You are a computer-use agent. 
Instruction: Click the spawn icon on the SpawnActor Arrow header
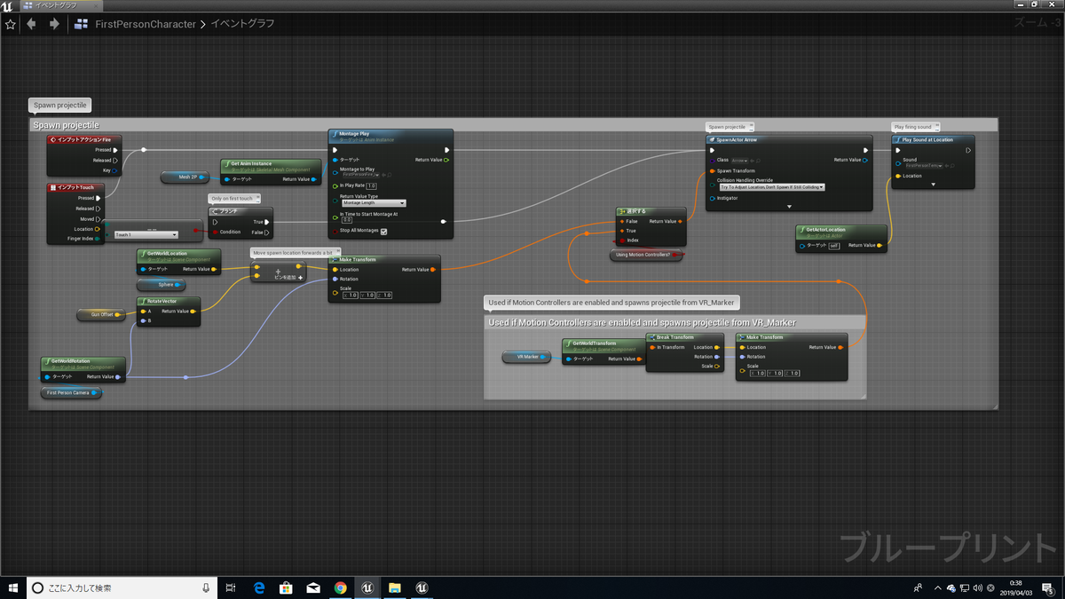pos(711,139)
